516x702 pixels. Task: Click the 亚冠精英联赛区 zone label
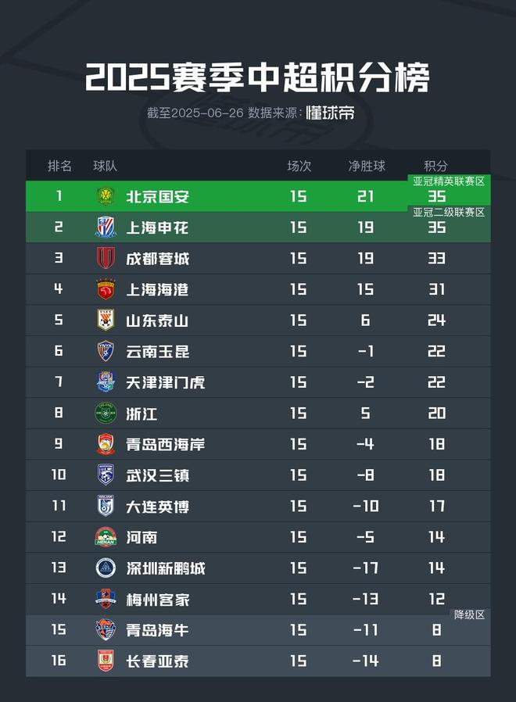pos(450,181)
